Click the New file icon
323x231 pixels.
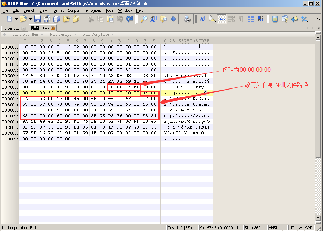tap(9, 19)
